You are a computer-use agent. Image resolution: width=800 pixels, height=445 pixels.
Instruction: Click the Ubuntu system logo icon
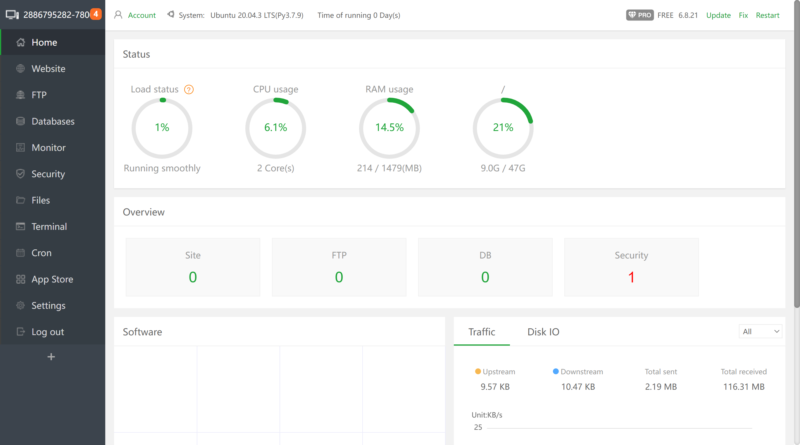coord(171,14)
